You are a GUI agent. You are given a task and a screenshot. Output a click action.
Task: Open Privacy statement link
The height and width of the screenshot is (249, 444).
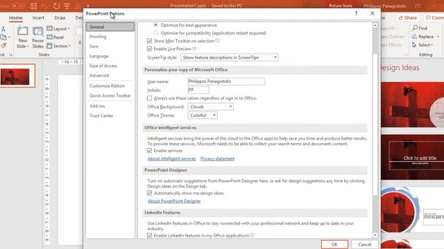point(217,158)
